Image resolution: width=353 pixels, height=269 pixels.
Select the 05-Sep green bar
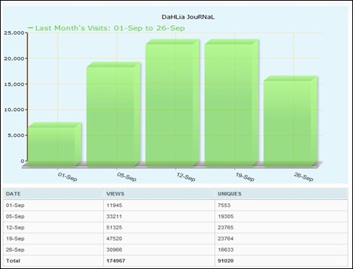(113, 115)
